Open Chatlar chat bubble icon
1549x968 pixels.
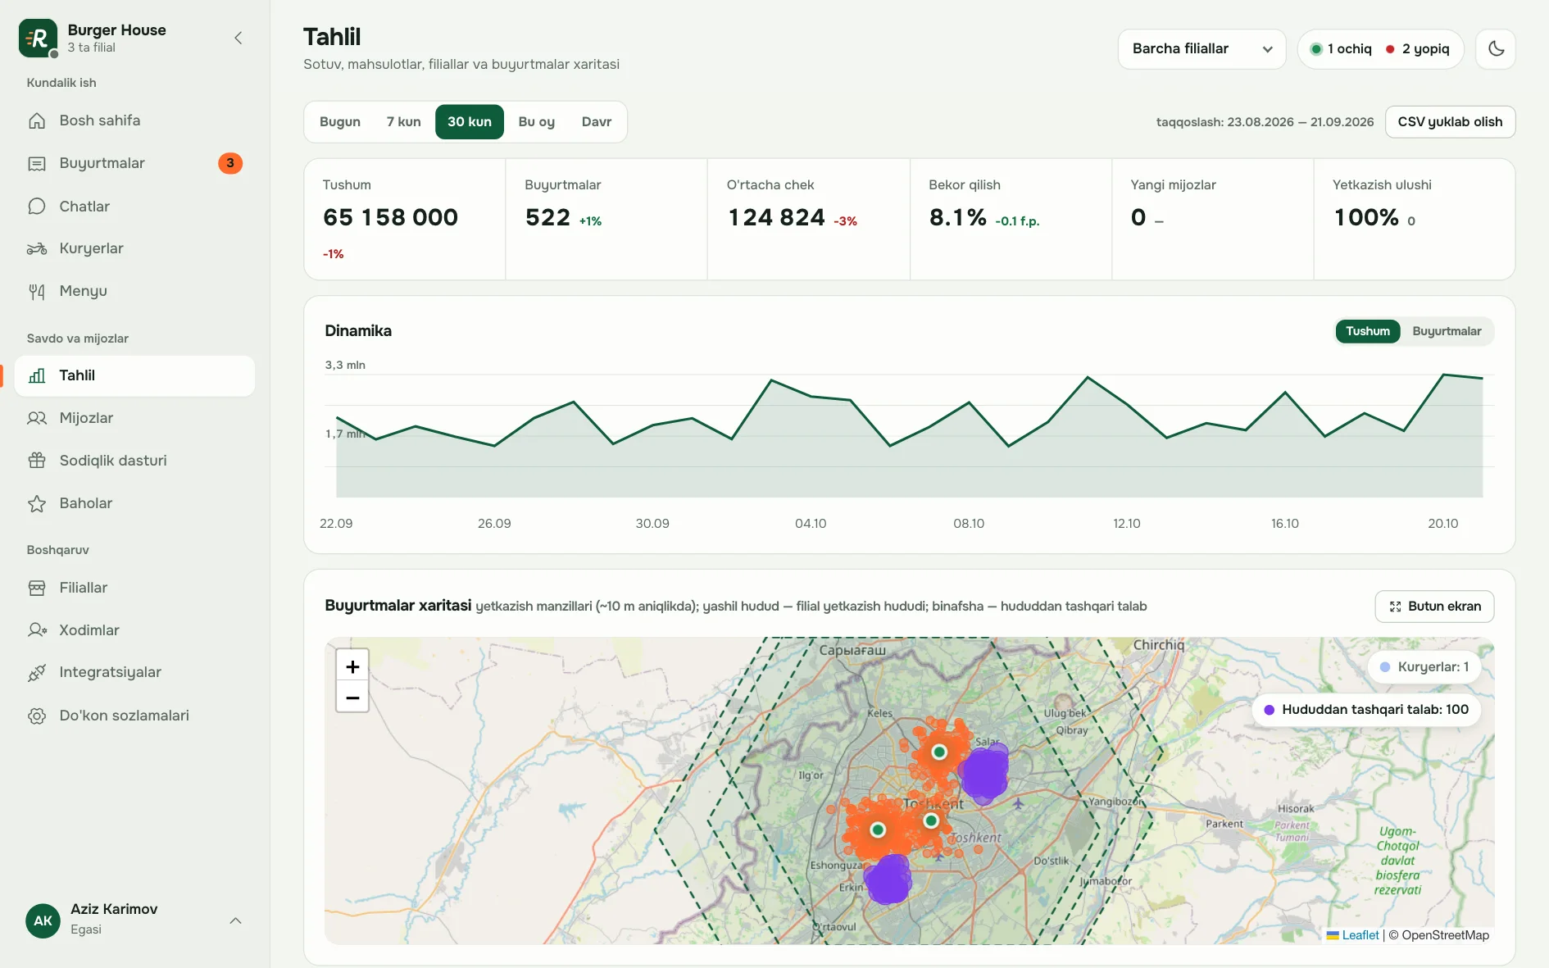coord(37,207)
